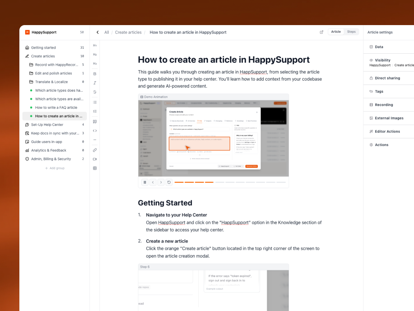This screenshot has height=311, width=414.
Task: Open Create articles breadcrumb link
Action: (128, 32)
